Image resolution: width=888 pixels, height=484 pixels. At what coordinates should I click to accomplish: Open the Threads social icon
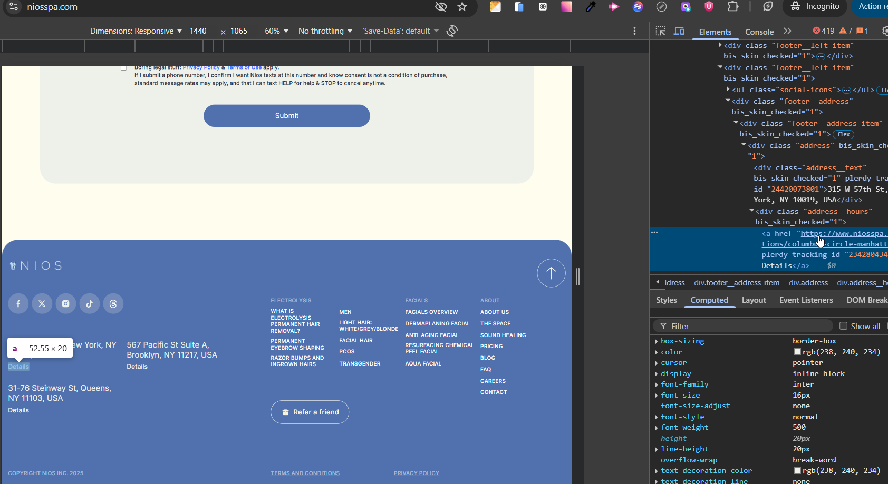pyautogui.click(x=113, y=303)
